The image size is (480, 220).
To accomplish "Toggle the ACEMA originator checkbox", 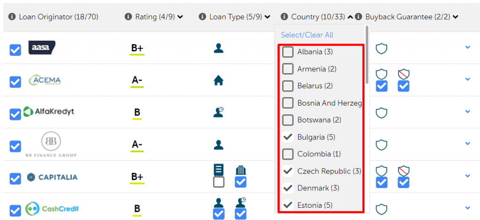I will (15, 82).
